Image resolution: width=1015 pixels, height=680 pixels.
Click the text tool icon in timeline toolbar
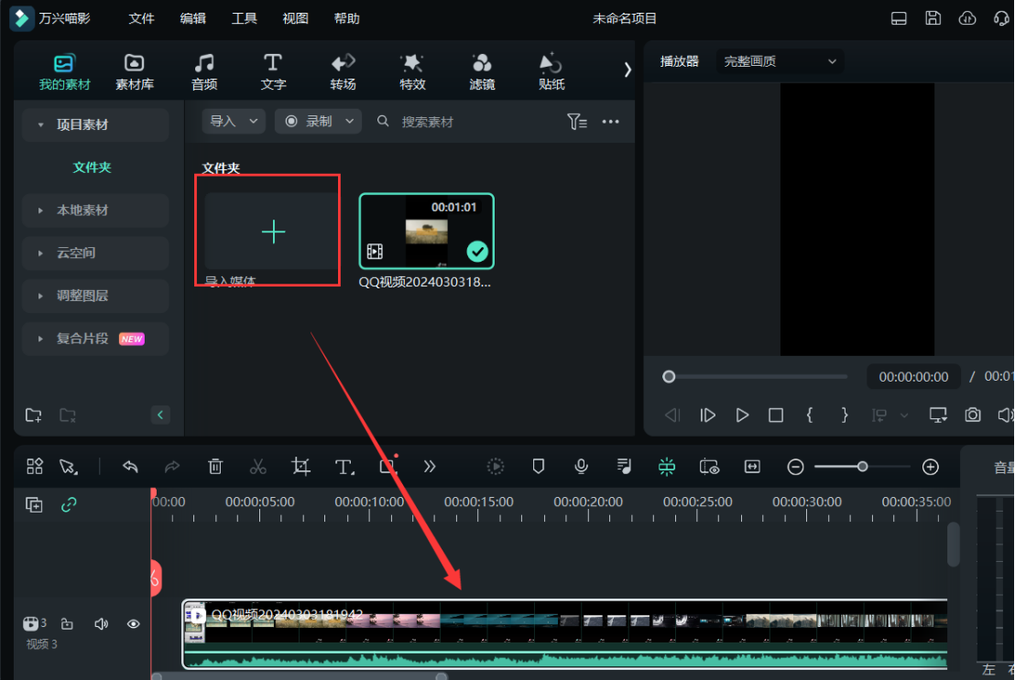coord(344,467)
